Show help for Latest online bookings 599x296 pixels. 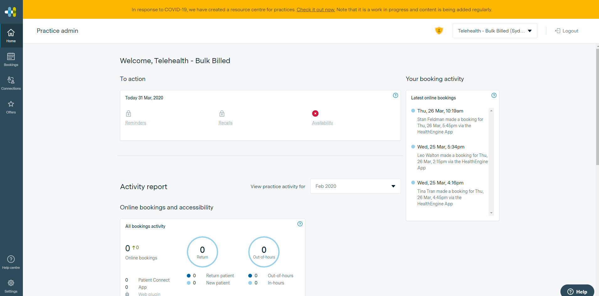click(x=494, y=95)
